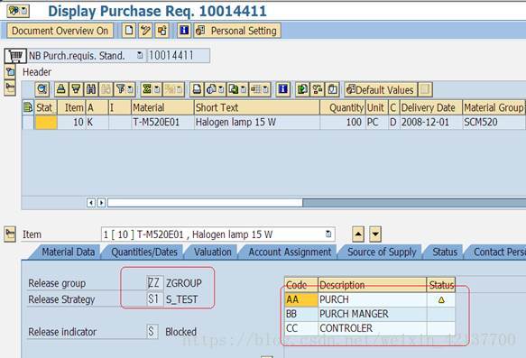Click the select-all icon at grid corner
The width and height of the screenshot is (526, 358).
click(x=28, y=107)
